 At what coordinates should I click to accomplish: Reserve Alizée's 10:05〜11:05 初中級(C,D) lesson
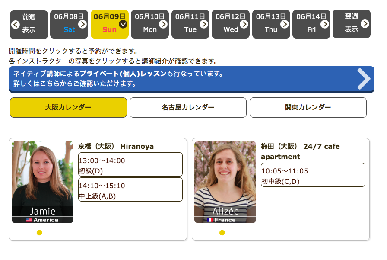click(x=313, y=175)
